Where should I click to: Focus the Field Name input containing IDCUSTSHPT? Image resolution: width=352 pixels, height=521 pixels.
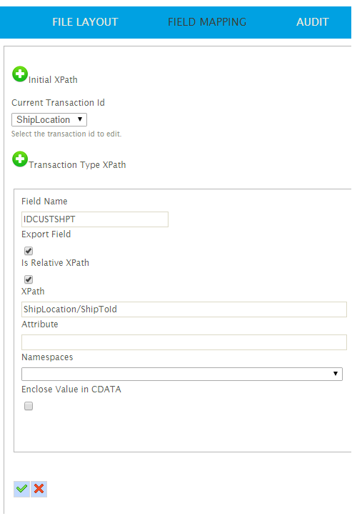pos(95,219)
